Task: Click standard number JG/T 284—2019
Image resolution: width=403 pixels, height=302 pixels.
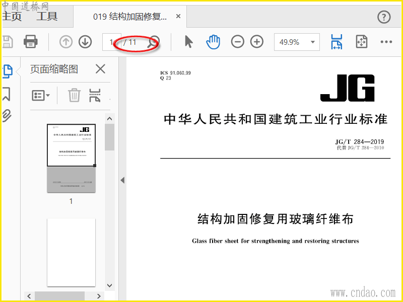Action: pos(359,141)
